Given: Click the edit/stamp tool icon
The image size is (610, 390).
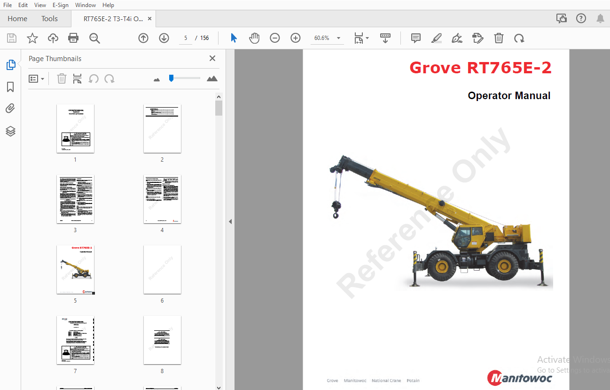Looking at the screenshot, I should (477, 38).
